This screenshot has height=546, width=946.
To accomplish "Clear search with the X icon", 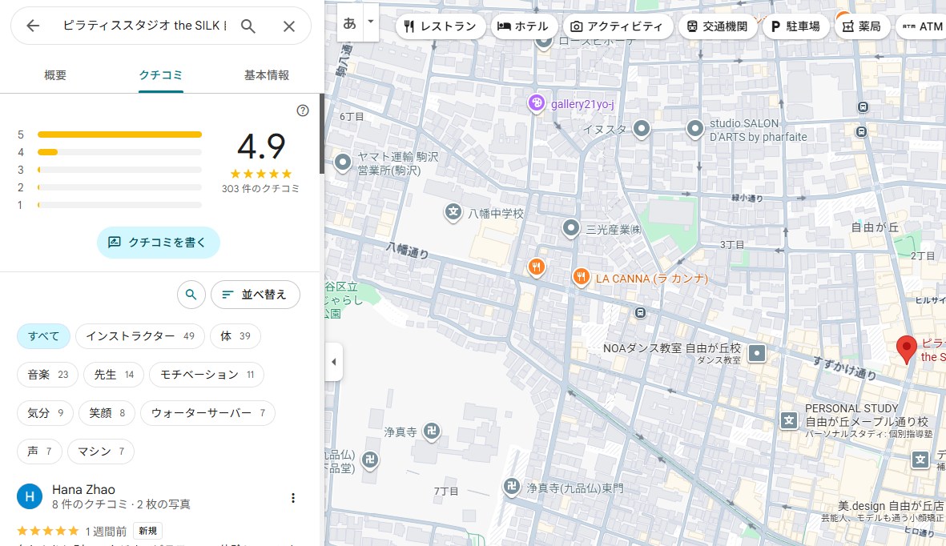I will 289,26.
